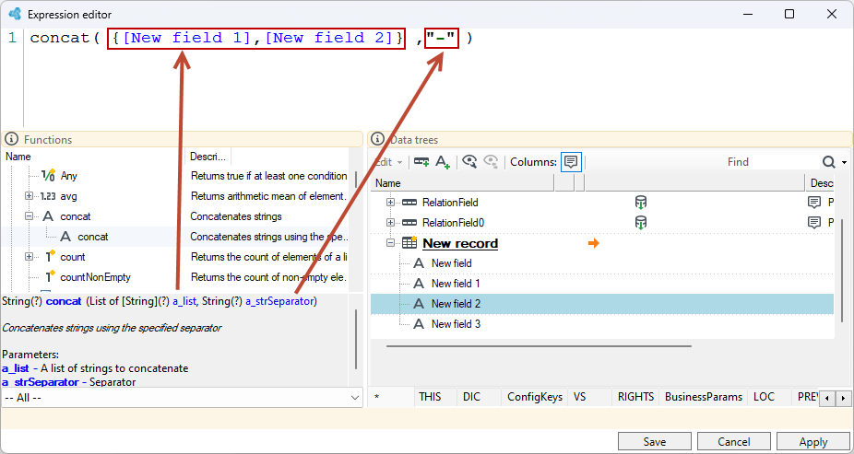
Task: Expand the RelationField0 tree node
Action: coord(390,222)
